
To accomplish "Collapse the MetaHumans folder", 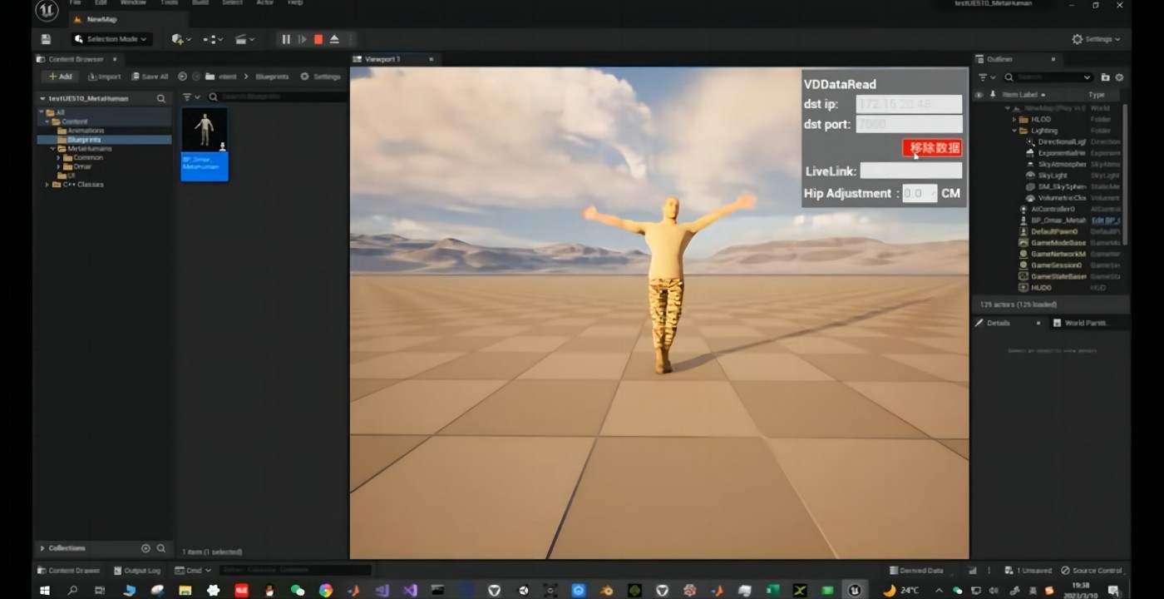I will pyautogui.click(x=52, y=149).
